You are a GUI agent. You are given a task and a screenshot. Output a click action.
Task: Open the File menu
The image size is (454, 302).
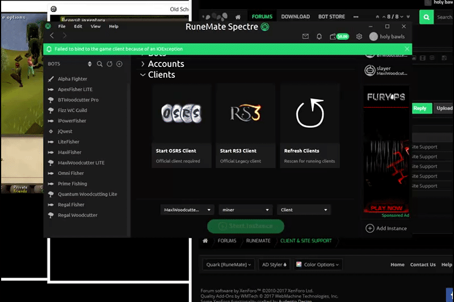62,26
